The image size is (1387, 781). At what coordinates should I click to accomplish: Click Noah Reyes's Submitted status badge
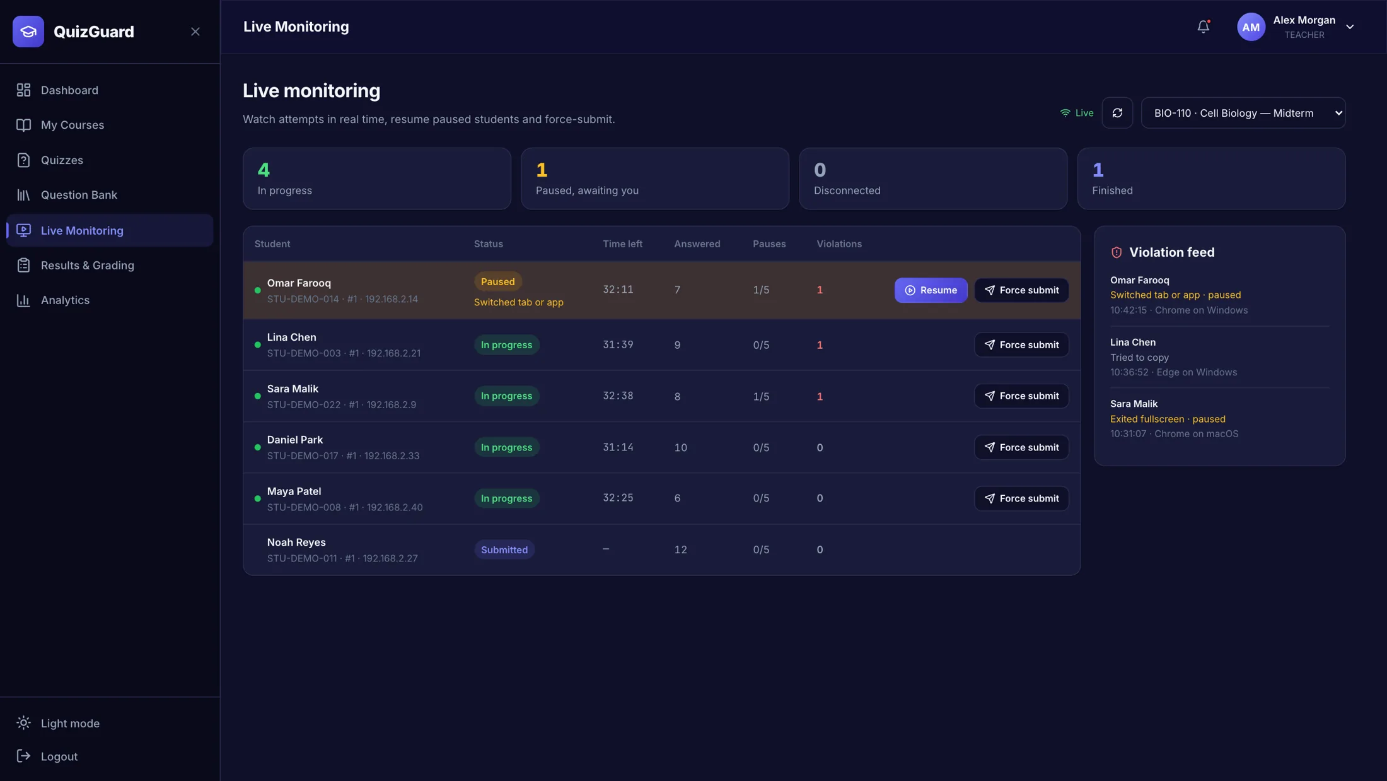tap(504, 549)
